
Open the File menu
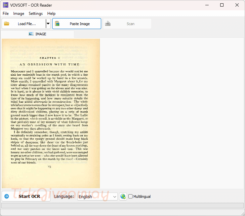6,14
